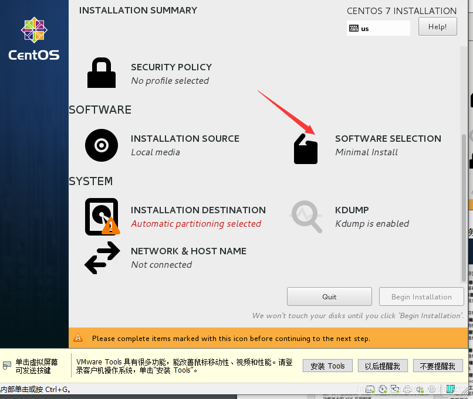This screenshot has width=473, height=399.
Task: Click 'Automatic partitioning selected' text
Action: point(196,224)
